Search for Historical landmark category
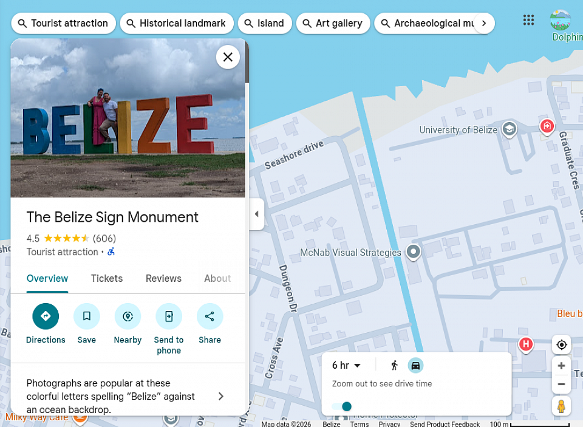The image size is (583, 427). [x=177, y=24]
